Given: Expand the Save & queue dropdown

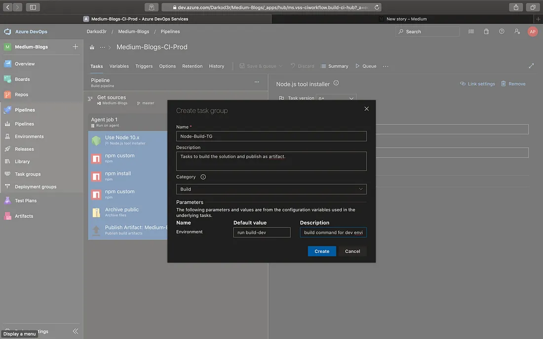Looking at the screenshot, I should click(x=281, y=66).
